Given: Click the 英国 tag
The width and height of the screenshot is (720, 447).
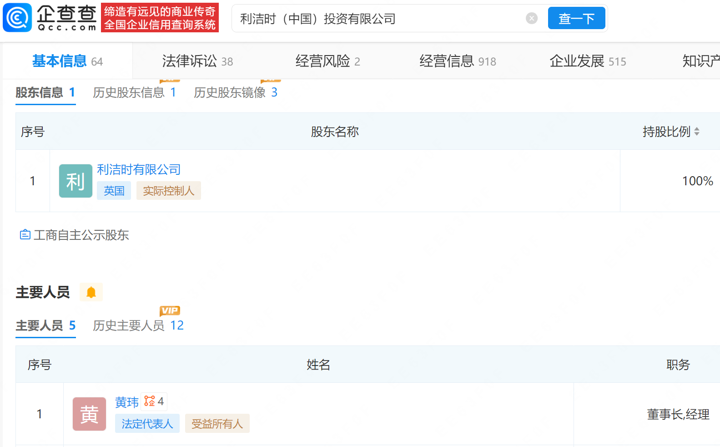Looking at the screenshot, I should (114, 191).
